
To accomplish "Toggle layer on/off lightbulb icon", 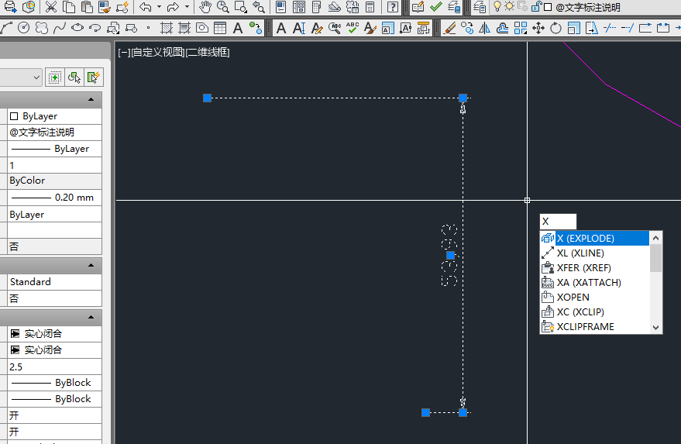I will 497,6.
